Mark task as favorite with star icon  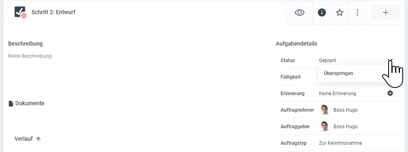coord(340,12)
